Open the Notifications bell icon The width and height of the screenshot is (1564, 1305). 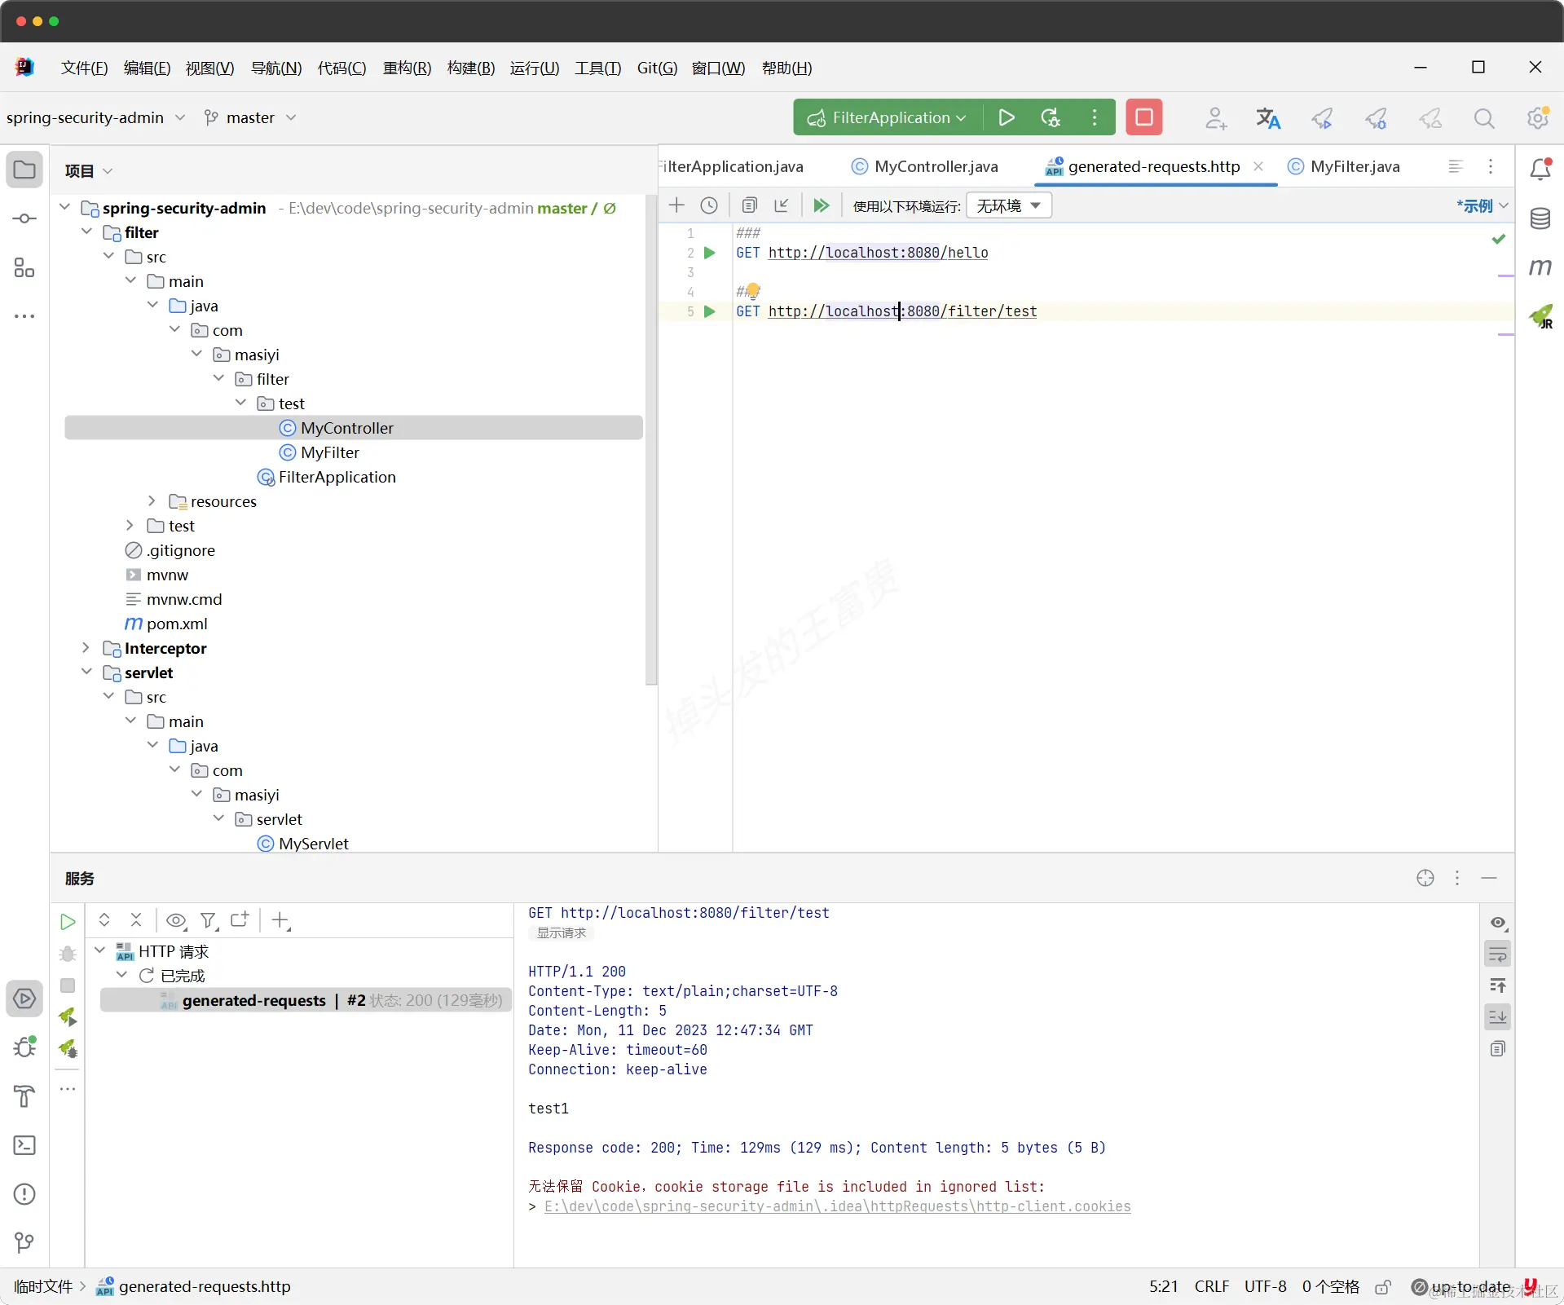click(x=1540, y=169)
